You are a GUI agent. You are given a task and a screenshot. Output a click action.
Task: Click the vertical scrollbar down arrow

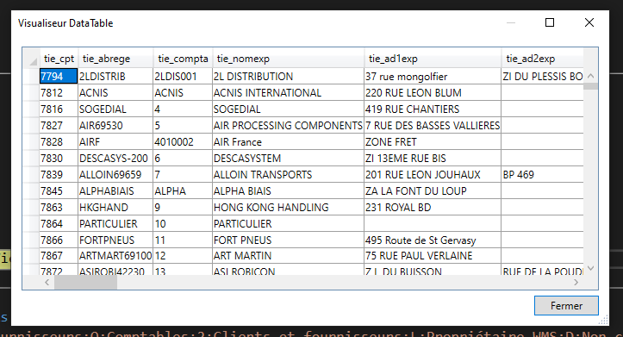[590, 268]
